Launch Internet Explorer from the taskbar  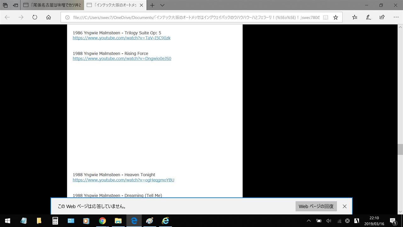tap(165, 221)
